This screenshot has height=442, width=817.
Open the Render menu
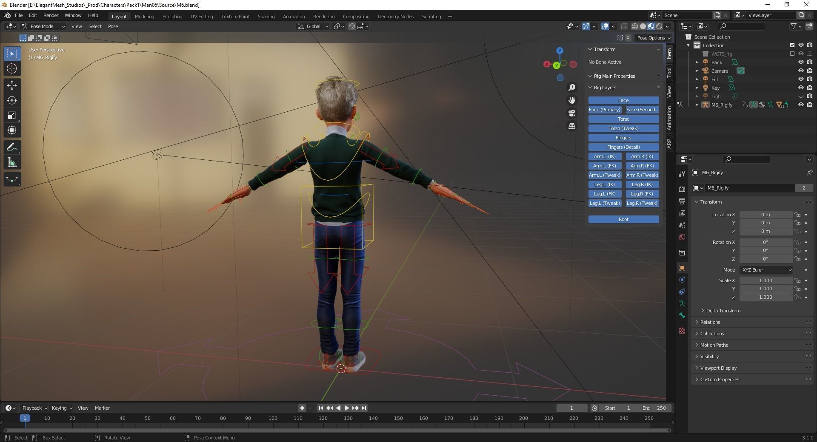(x=51, y=15)
